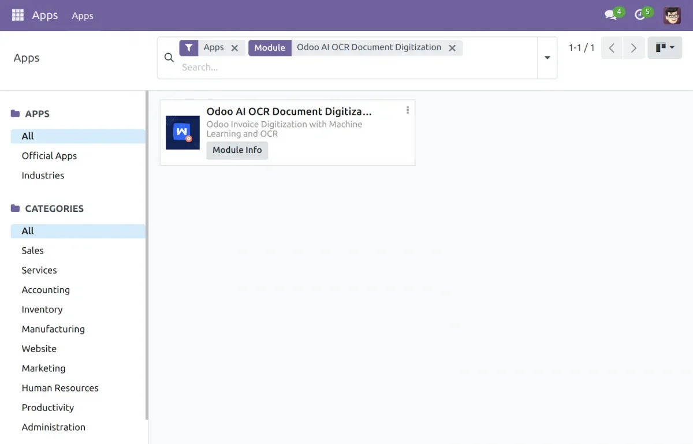Open the main apps grid menu

pos(17,15)
